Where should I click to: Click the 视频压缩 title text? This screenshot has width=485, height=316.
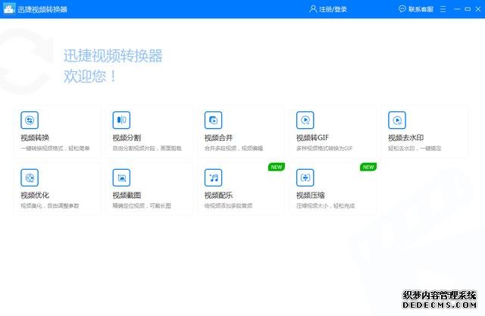310,195
